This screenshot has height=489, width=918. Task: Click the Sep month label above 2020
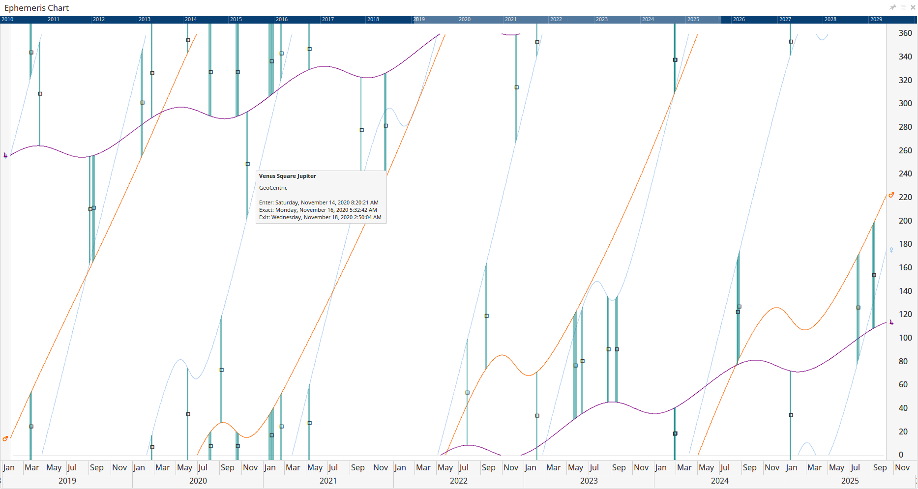[228, 467]
